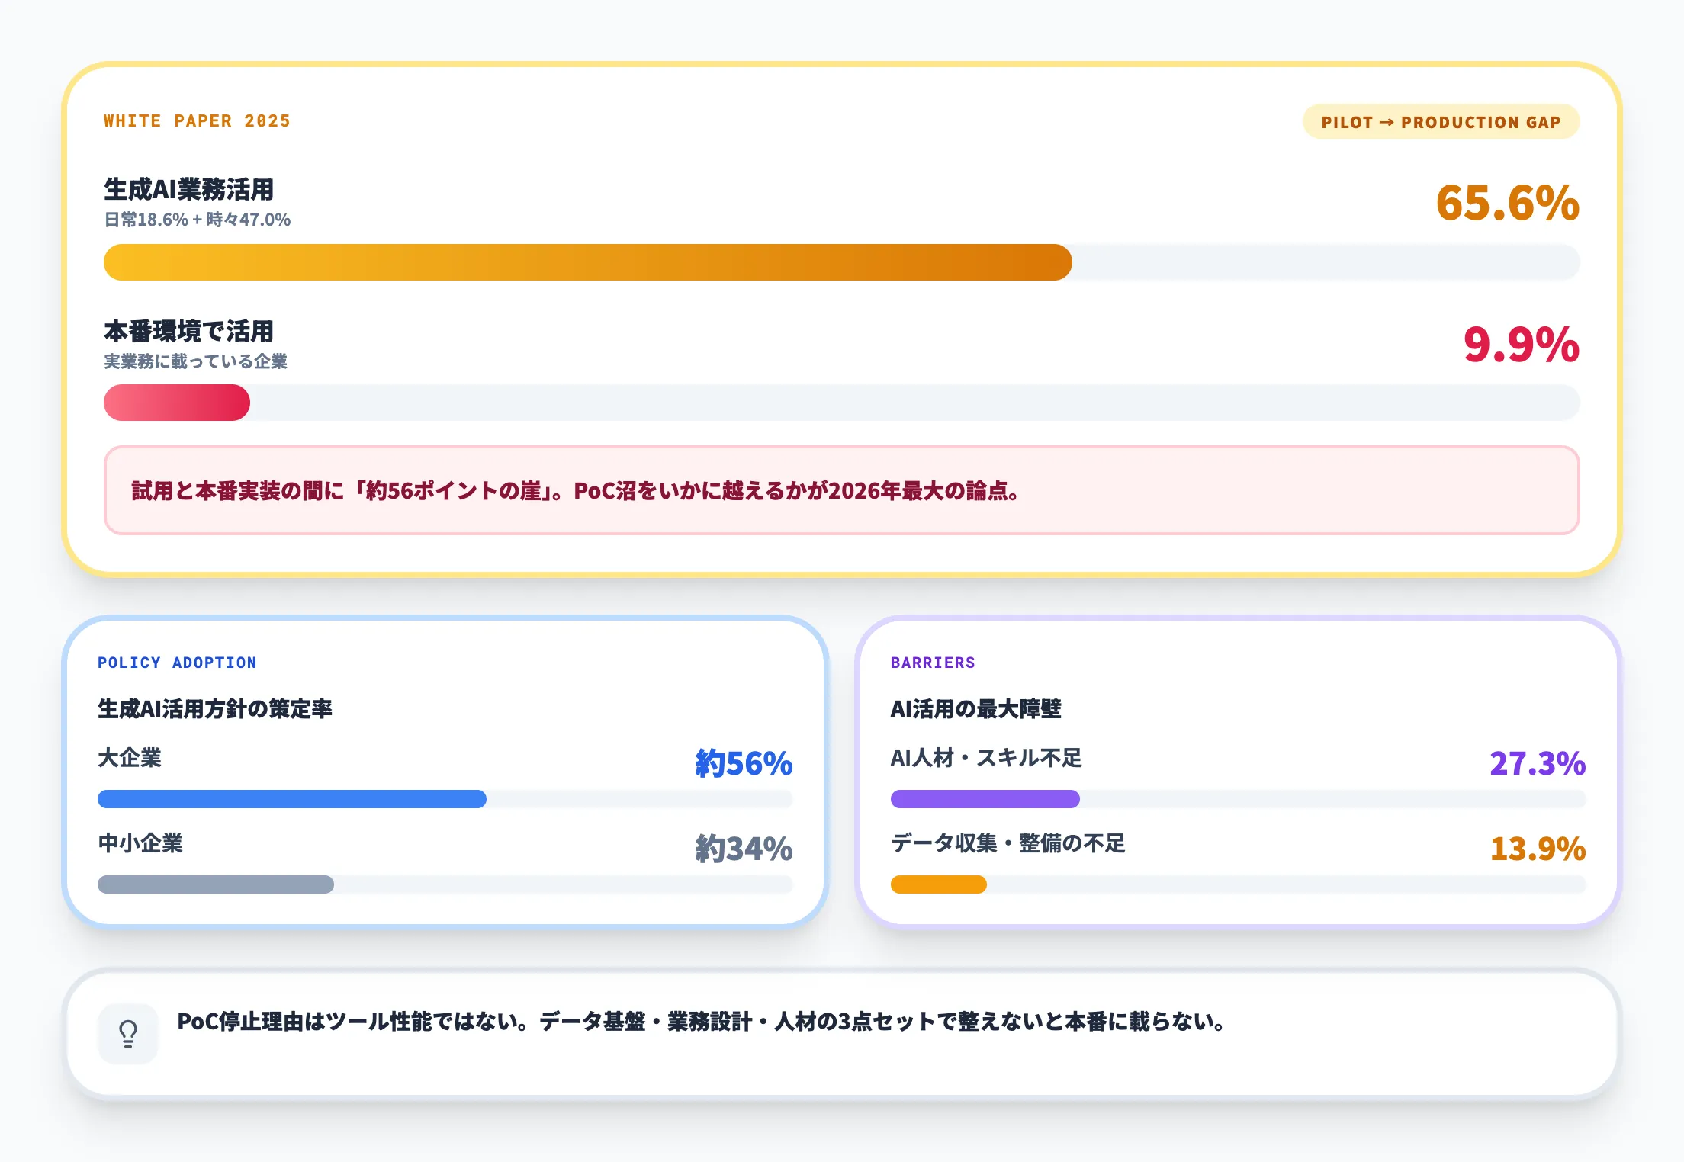The image size is (1684, 1162).
Task: Click the 9.9% statistic value
Action: tap(1519, 343)
